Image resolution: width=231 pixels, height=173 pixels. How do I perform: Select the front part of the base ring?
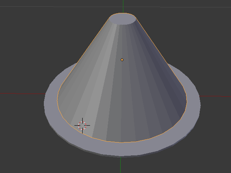tap(121, 149)
